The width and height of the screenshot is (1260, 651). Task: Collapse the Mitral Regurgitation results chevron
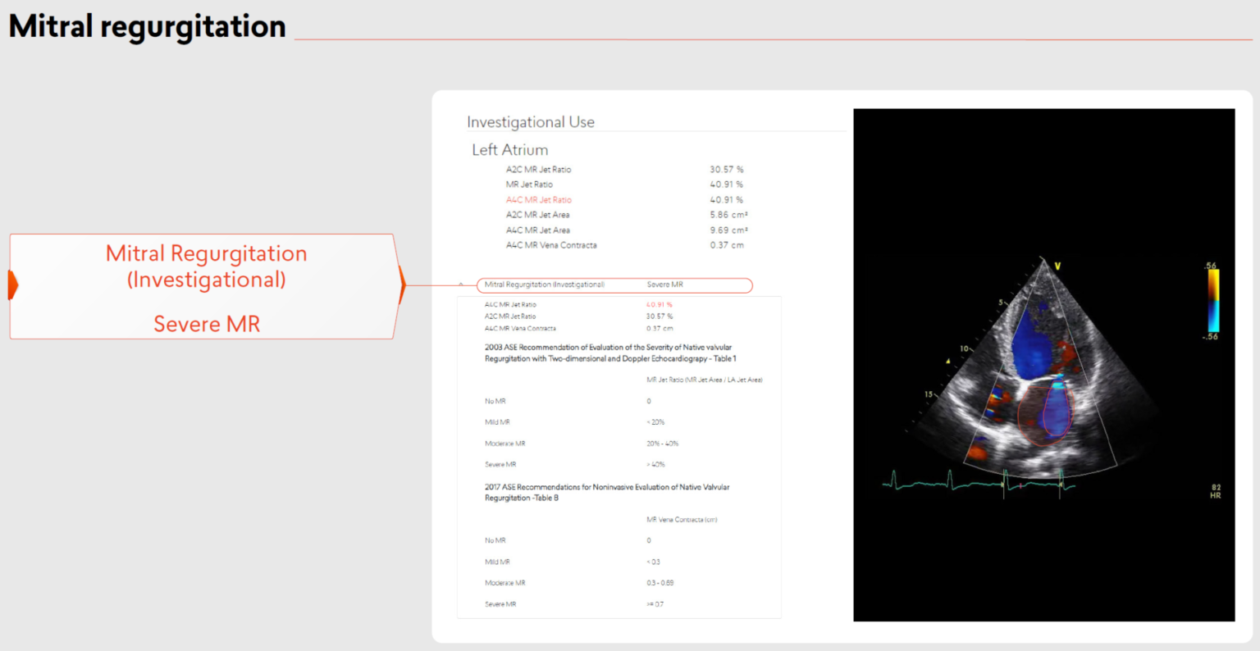[x=461, y=285]
